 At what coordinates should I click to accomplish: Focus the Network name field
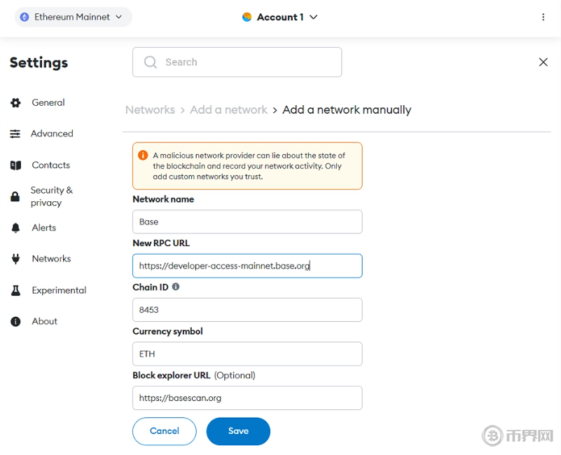coord(247,222)
